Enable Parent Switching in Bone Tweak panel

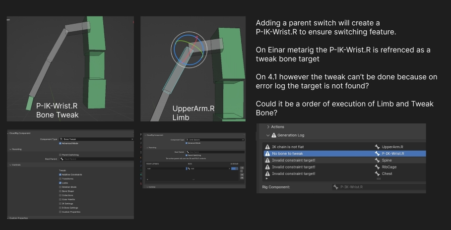(60, 155)
